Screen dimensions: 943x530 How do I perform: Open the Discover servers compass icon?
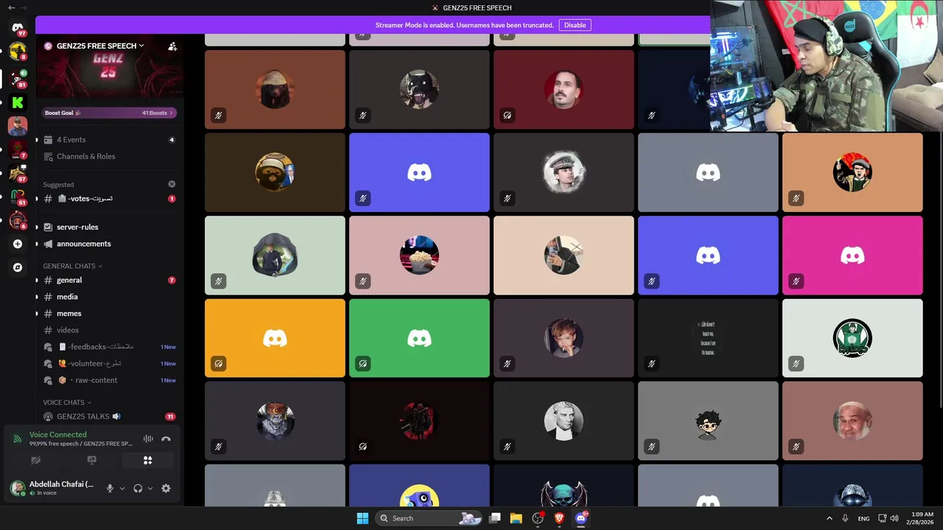pyautogui.click(x=18, y=267)
